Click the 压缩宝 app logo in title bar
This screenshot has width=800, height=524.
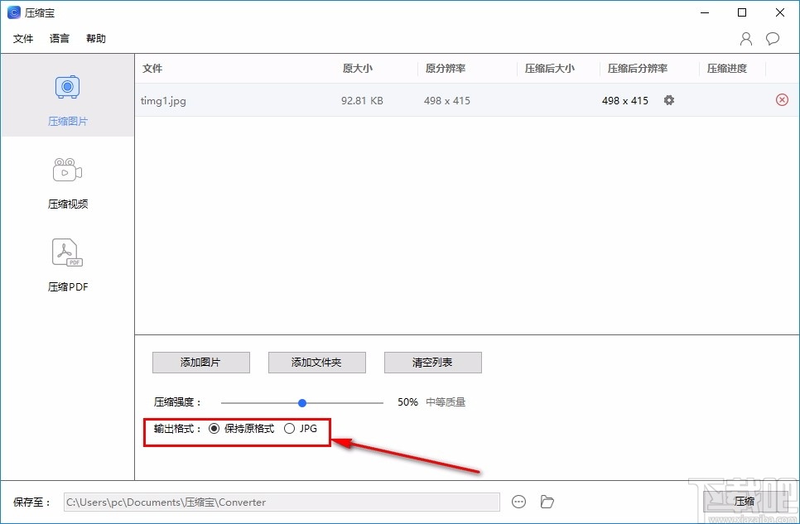(x=14, y=12)
